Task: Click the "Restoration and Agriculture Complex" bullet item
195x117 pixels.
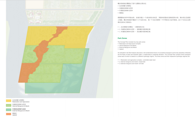Action: [130, 44]
